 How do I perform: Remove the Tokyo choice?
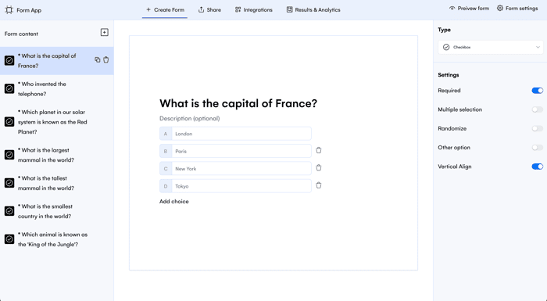[x=319, y=185]
